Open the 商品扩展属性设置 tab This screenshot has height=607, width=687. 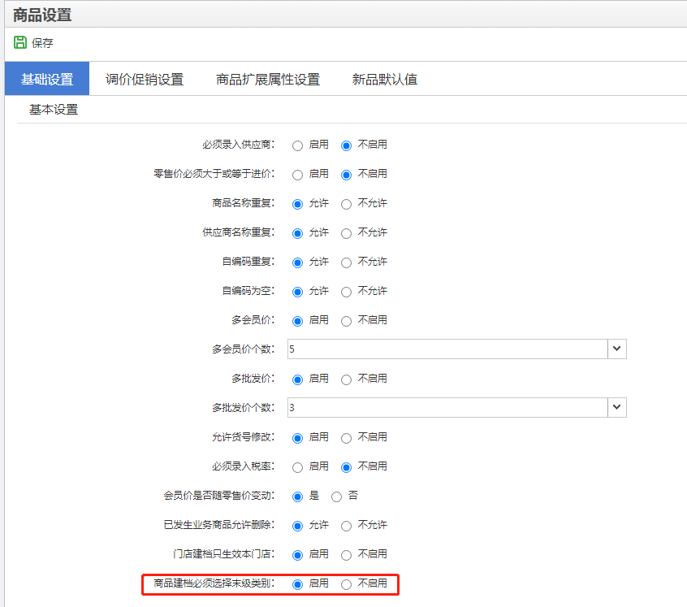pyautogui.click(x=268, y=80)
